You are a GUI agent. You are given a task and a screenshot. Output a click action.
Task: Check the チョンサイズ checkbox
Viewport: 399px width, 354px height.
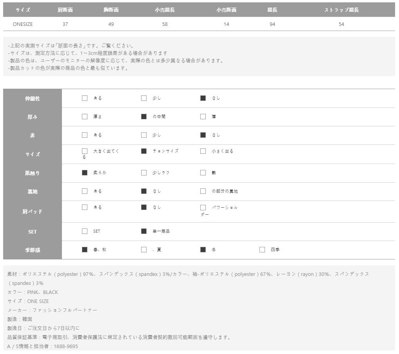pyautogui.click(x=144, y=151)
